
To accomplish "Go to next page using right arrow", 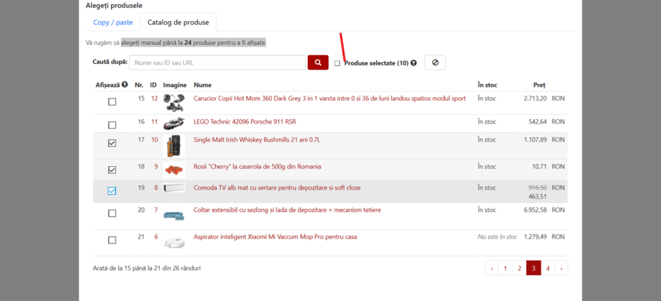I will 561,268.
